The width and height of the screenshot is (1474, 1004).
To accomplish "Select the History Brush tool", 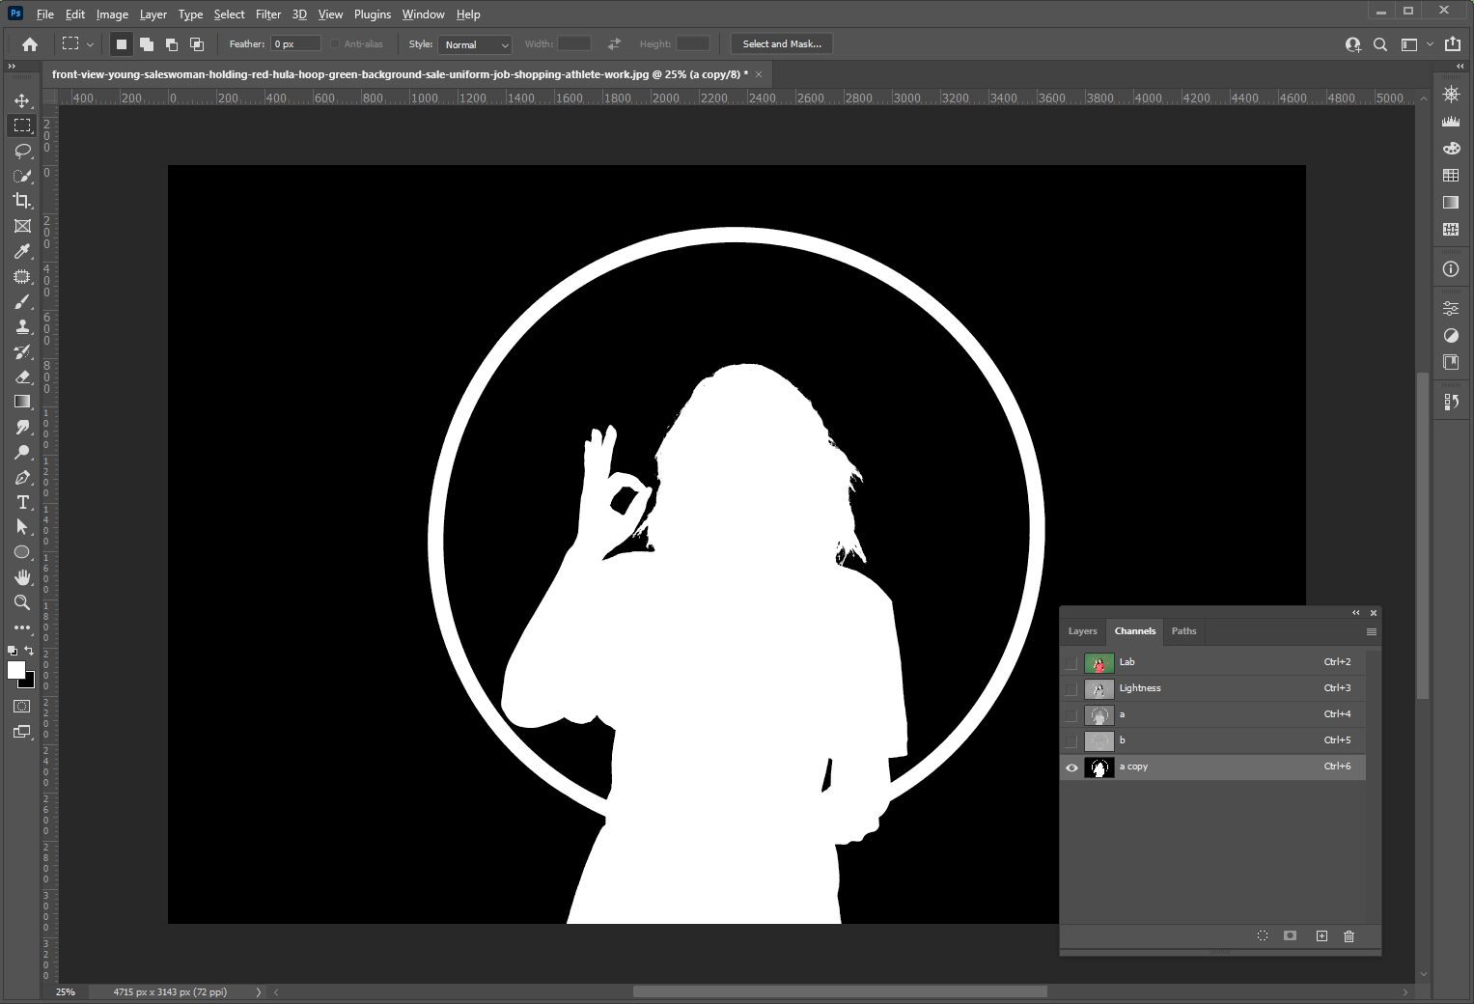I will 22,352.
